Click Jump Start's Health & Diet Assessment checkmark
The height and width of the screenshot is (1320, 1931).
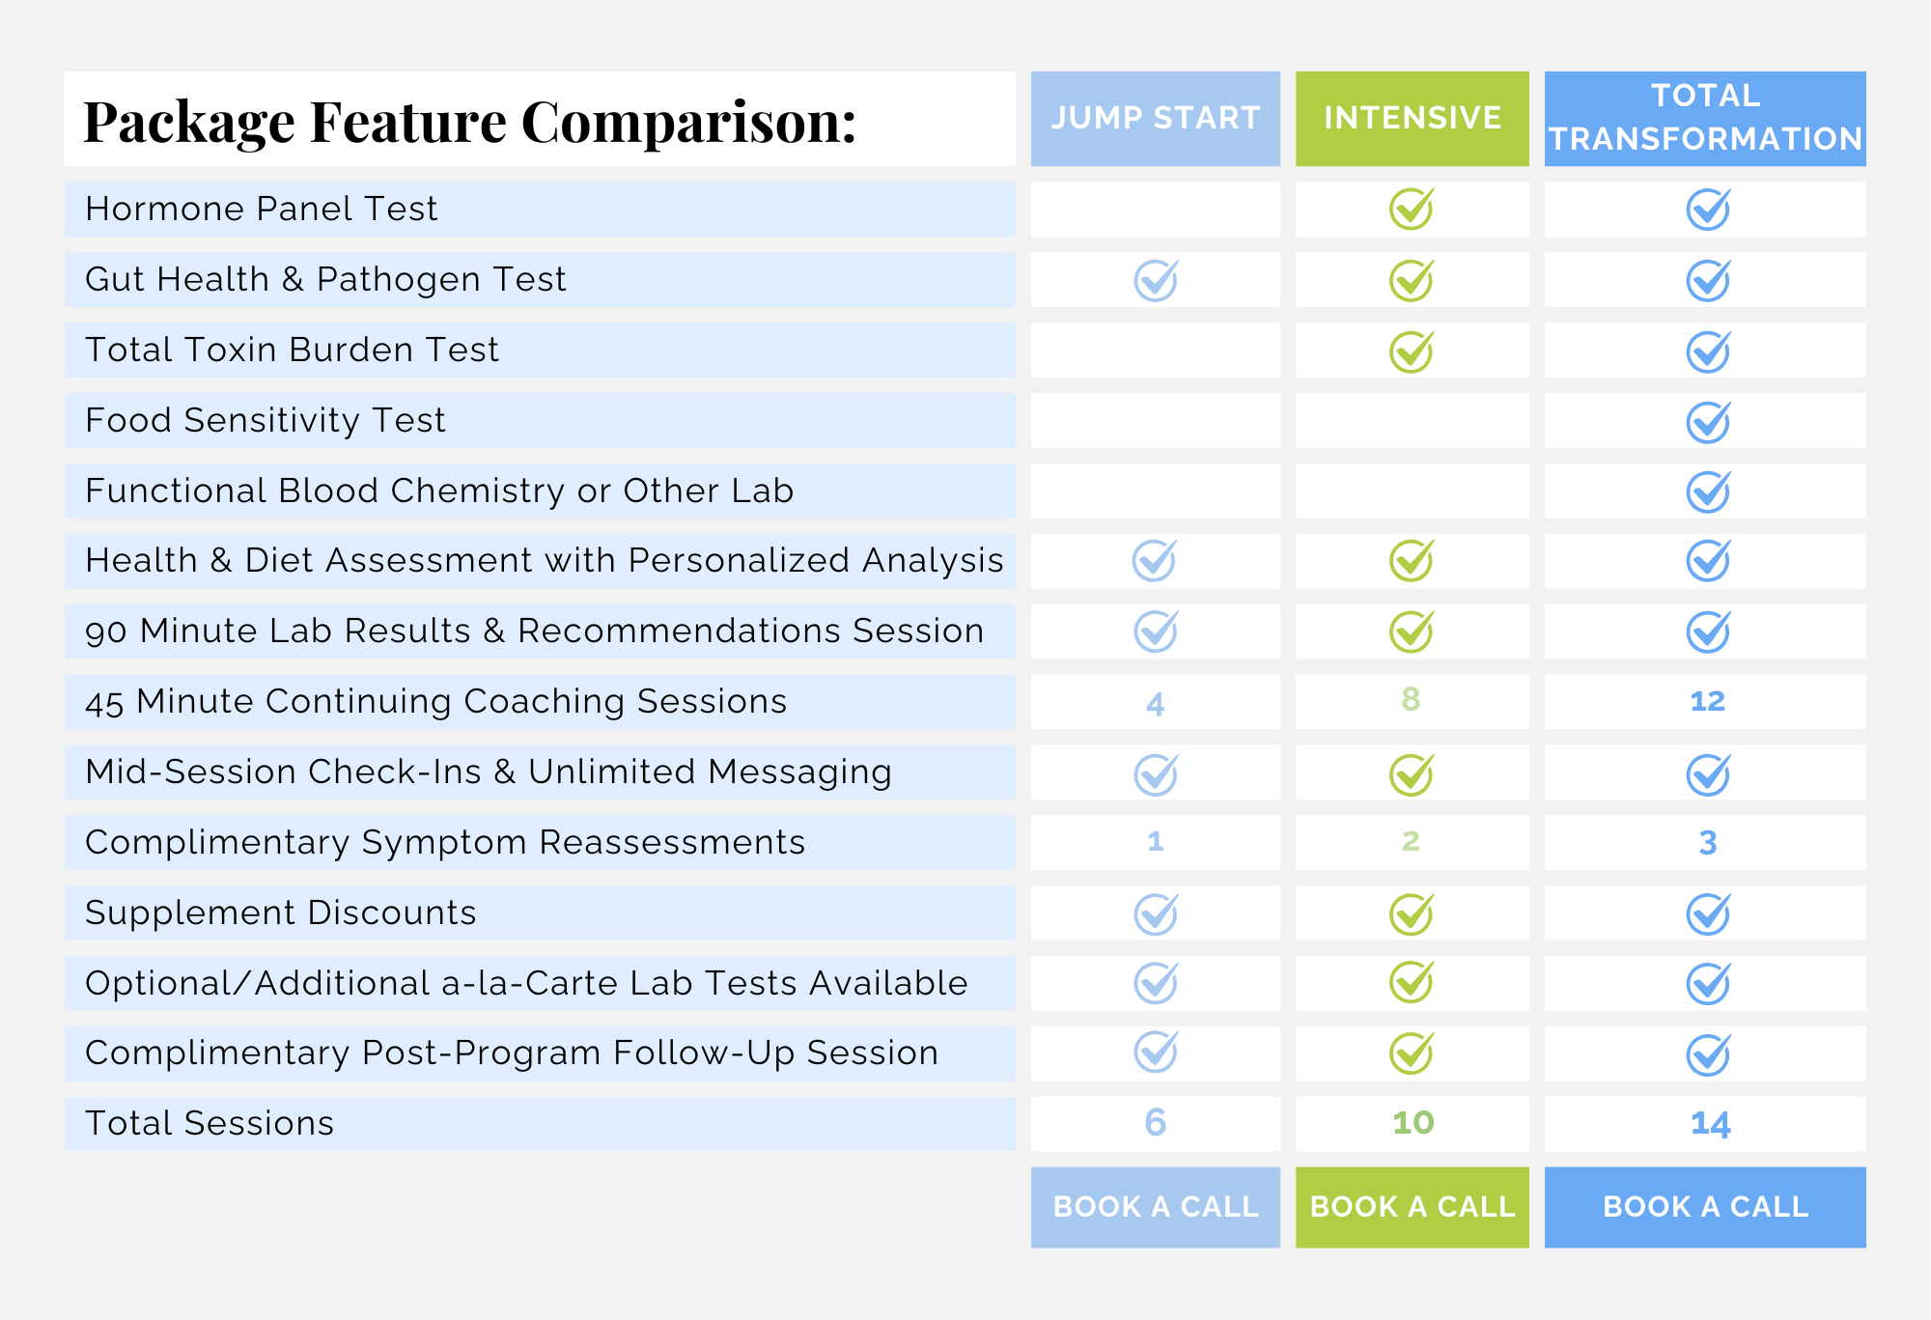[1154, 561]
